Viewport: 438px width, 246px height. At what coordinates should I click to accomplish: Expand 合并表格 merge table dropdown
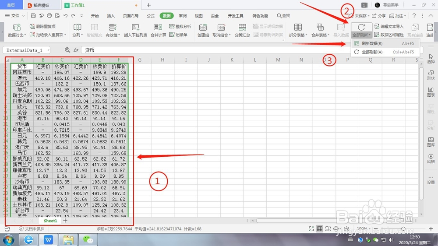tap(329, 35)
